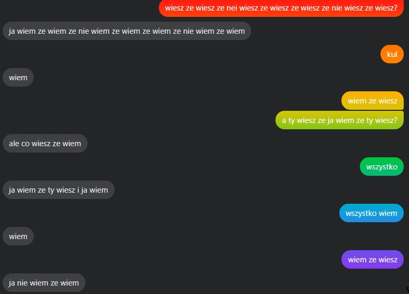
Task: Click the gray 'wiem' reply after 'wszystko wiem'
Action: (18, 236)
